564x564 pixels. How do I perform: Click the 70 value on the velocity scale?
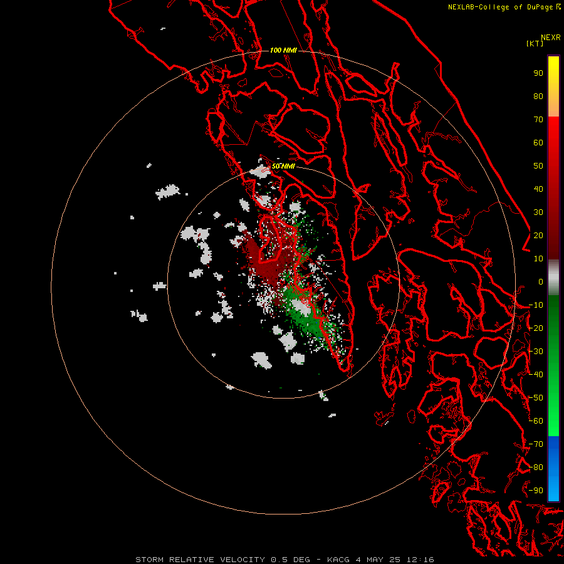click(x=538, y=120)
